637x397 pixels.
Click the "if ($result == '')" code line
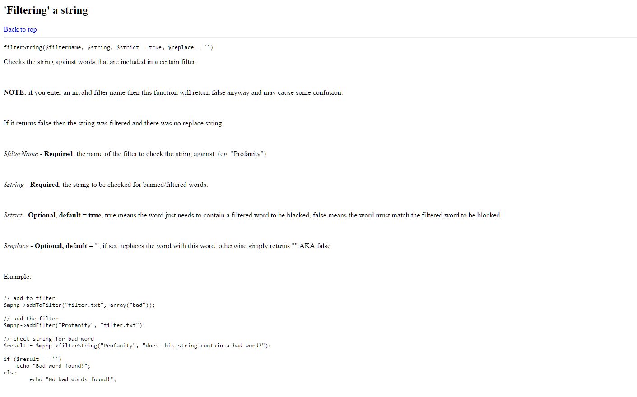click(33, 359)
